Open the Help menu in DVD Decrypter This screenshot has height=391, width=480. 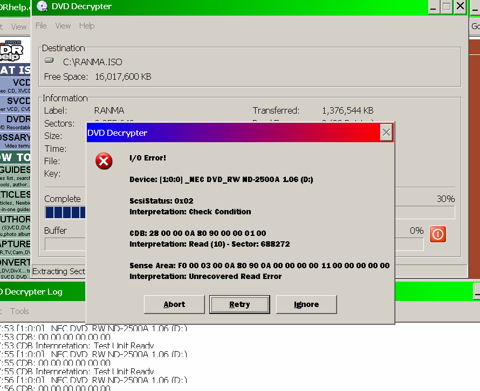87,26
